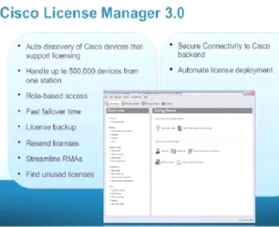Click the server icon beside the question mark
The width and height of the screenshot is (279, 227).
pyautogui.click(x=179, y=128)
